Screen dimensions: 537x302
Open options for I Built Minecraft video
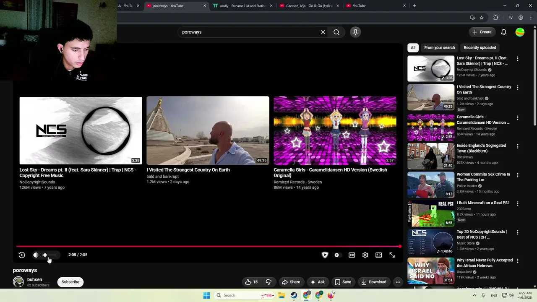(517, 203)
